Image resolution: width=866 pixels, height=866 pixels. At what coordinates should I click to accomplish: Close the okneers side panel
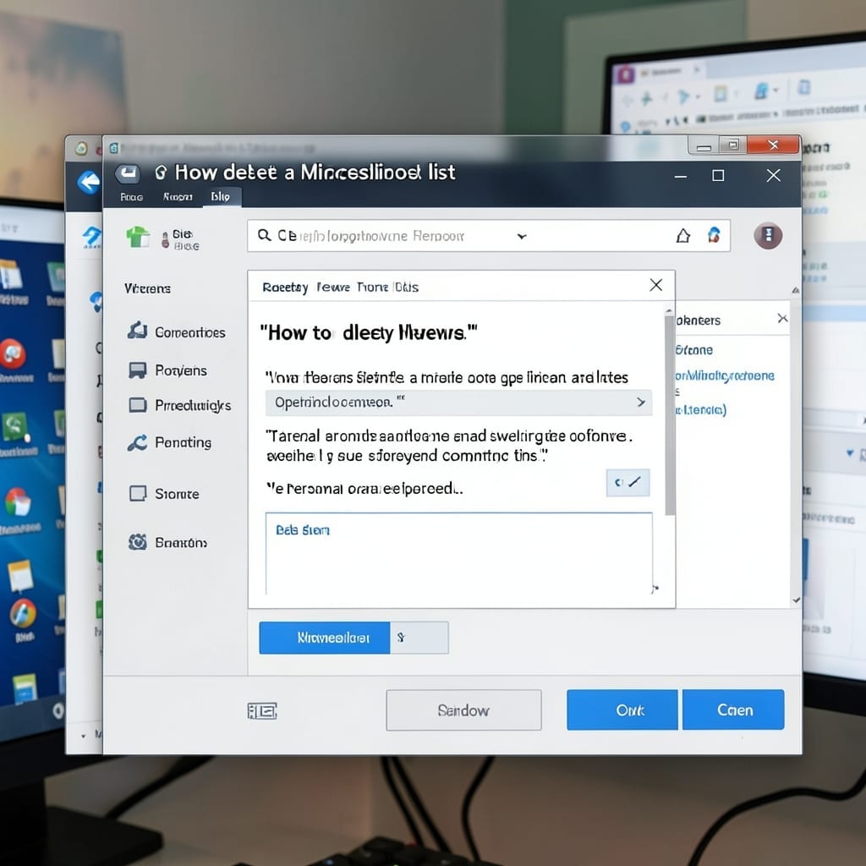pyautogui.click(x=782, y=318)
